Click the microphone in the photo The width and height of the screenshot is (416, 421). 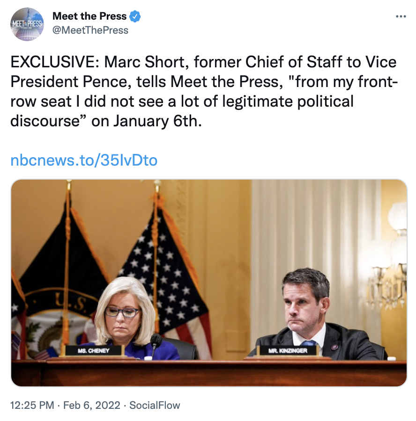156,341
